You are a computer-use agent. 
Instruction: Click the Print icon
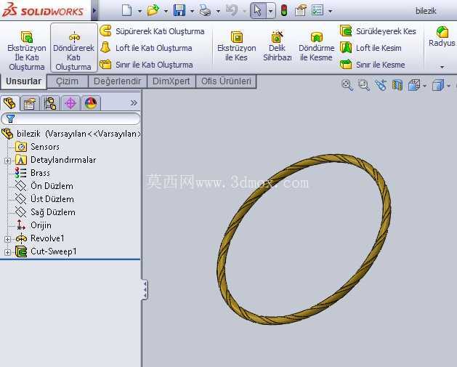click(x=205, y=11)
